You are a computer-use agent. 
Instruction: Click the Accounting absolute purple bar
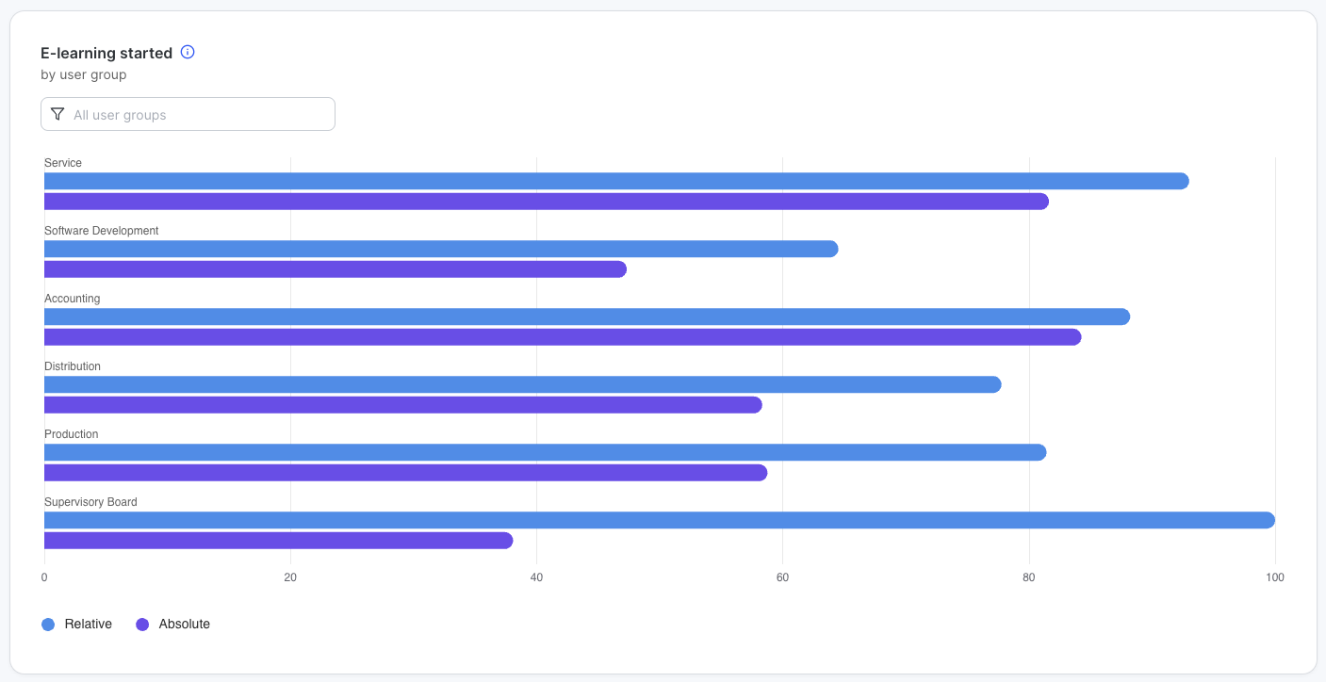point(563,337)
